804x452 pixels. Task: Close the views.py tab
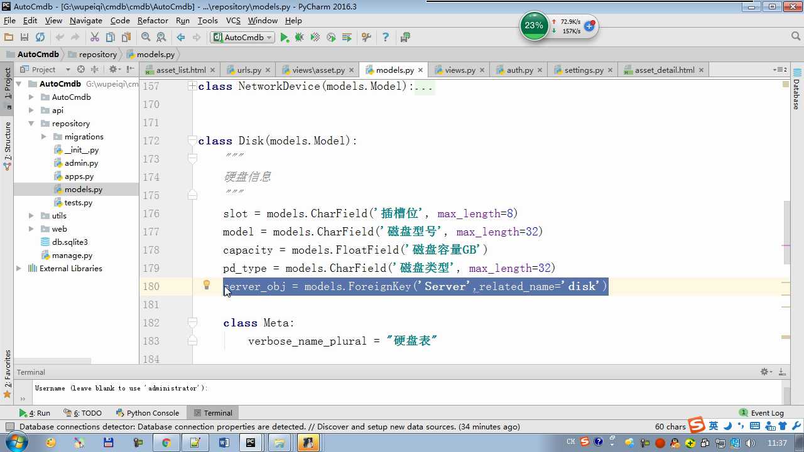[x=482, y=70]
